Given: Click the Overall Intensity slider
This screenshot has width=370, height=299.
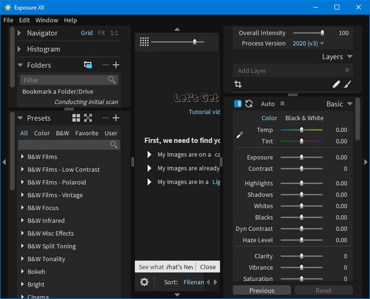Looking at the screenshot, I should (308, 33).
